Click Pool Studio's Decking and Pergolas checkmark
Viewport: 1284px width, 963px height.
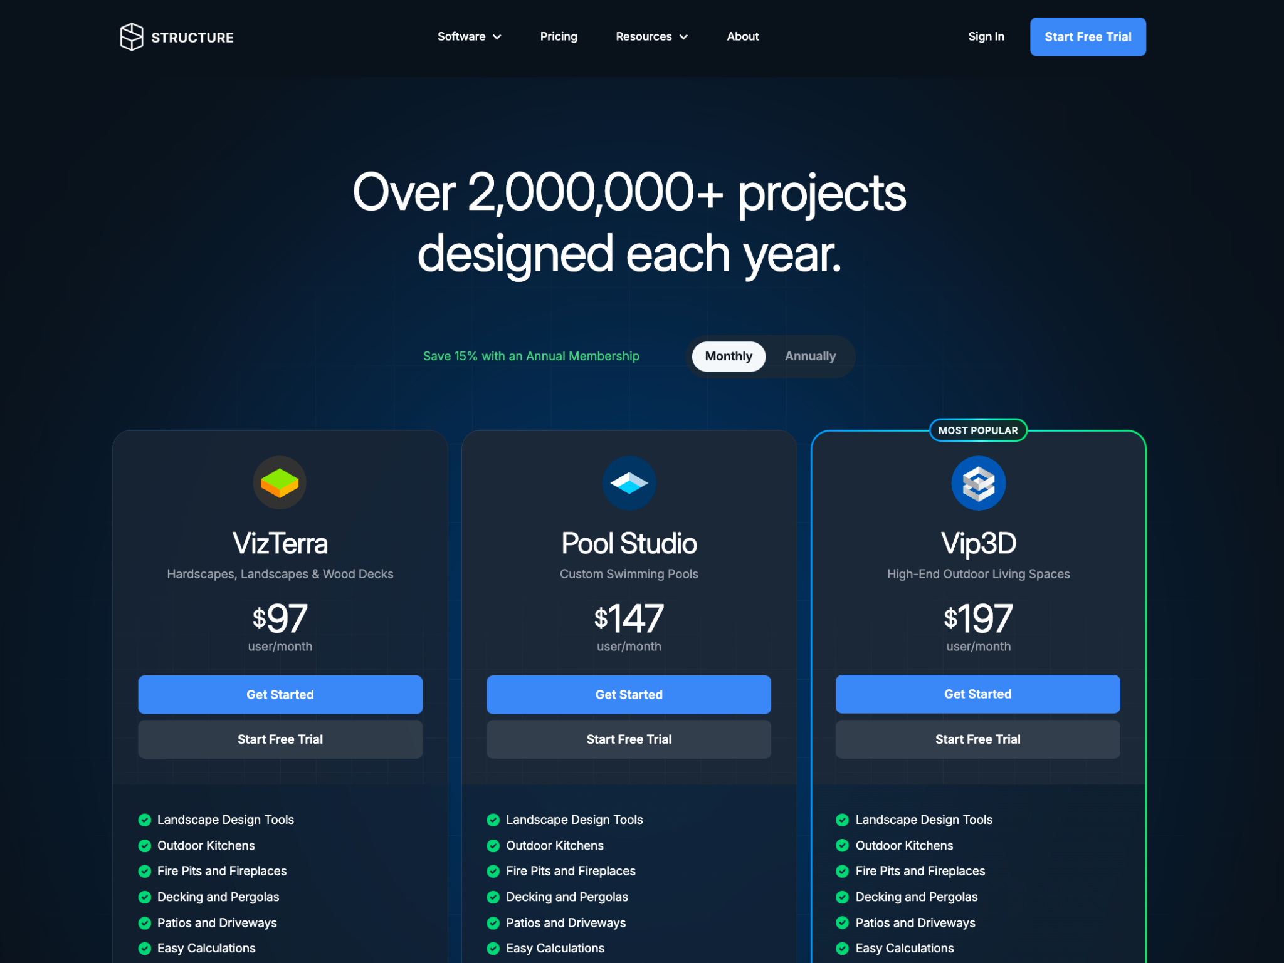click(x=493, y=897)
